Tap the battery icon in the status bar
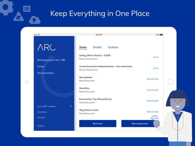The width and height of the screenshot is (195, 146). tap(161, 35)
